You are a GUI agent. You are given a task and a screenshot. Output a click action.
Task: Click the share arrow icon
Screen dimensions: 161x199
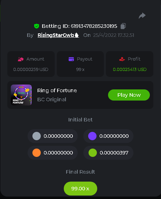point(142,16)
